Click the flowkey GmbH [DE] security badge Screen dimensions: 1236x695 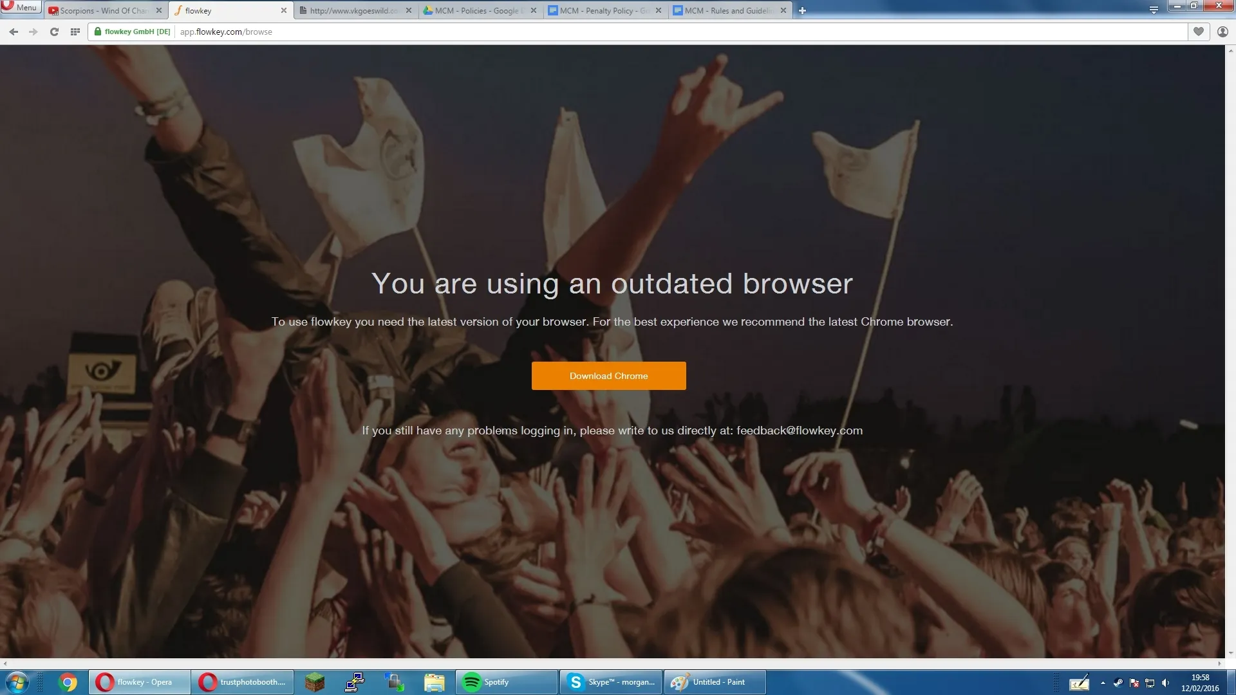tap(133, 32)
